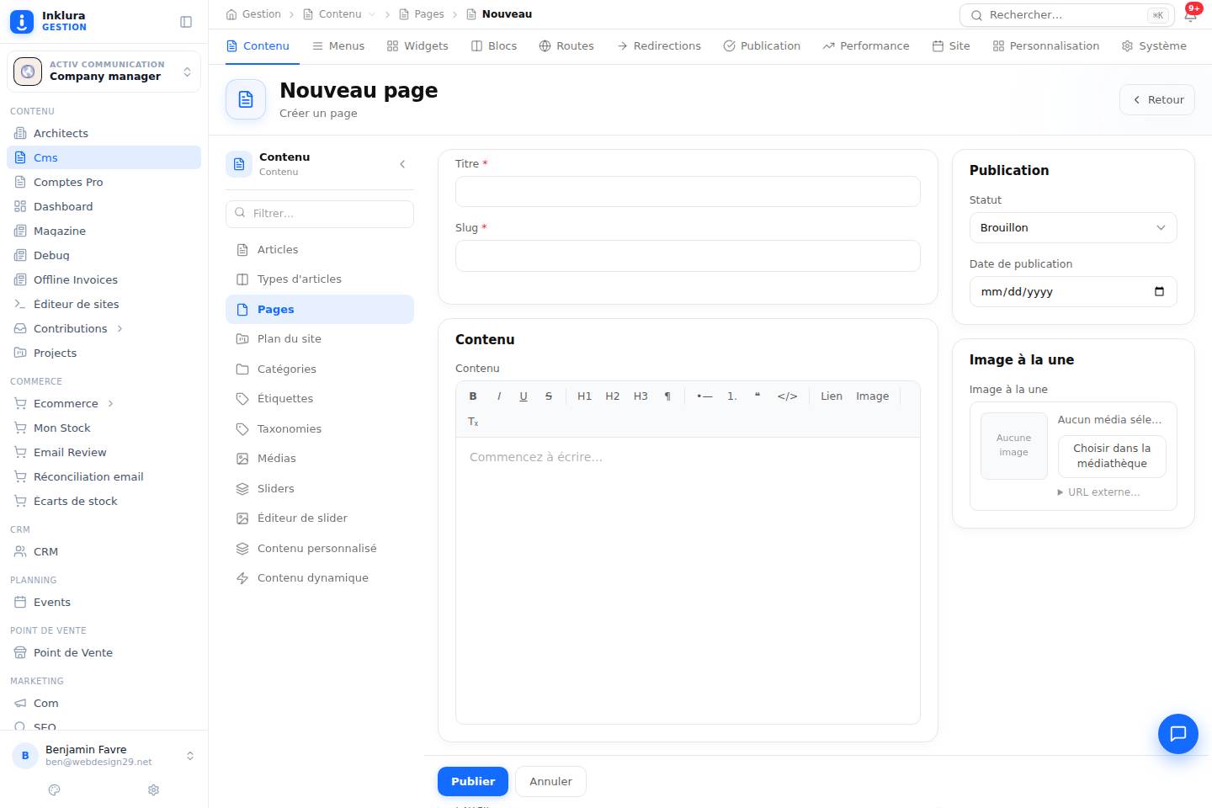Insert code block using the </> icon
The image size is (1212, 808).
tap(787, 396)
